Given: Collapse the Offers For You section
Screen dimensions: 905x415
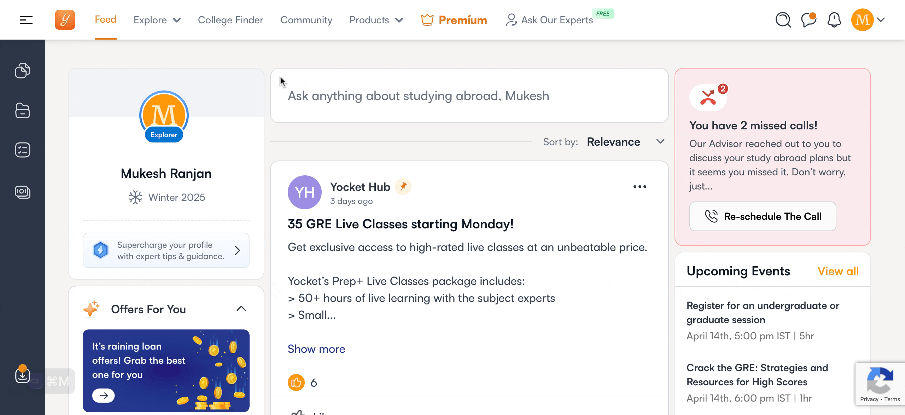Looking at the screenshot, I should coord(241,309).
